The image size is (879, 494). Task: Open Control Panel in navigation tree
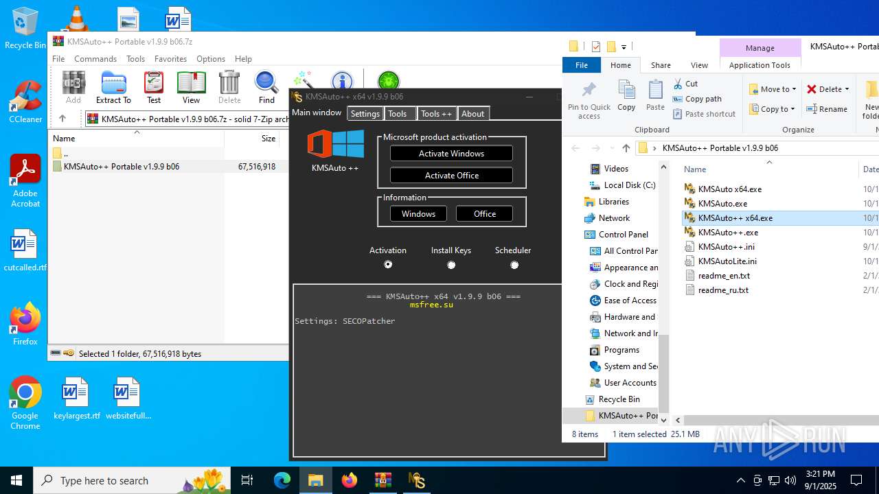623,235
